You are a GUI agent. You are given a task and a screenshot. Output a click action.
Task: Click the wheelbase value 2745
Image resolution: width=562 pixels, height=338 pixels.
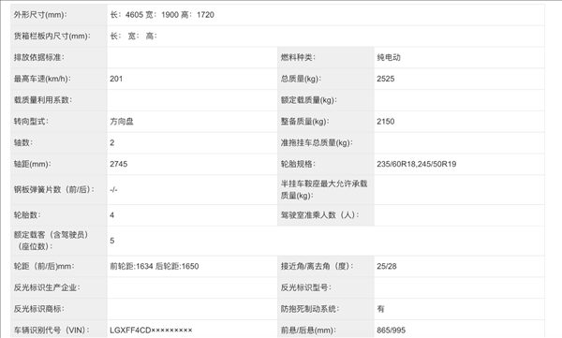pyautogui.click(x=119, y=164)
